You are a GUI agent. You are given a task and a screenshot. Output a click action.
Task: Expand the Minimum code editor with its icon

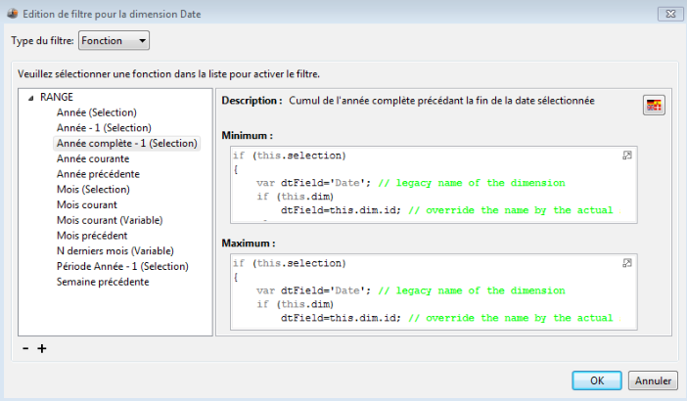click(x=627, y=156)
